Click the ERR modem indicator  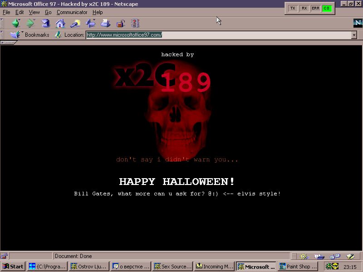315,8
